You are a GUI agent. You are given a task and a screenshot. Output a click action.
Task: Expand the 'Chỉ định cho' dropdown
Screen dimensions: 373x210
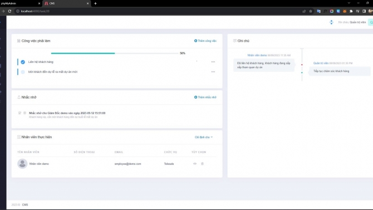(x=204, y=137)
